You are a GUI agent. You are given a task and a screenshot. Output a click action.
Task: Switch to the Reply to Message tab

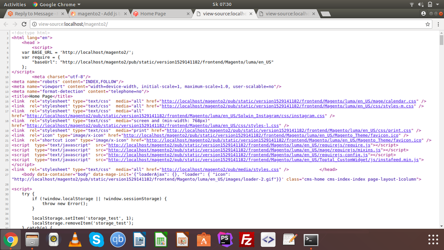(x=36, y=14)
